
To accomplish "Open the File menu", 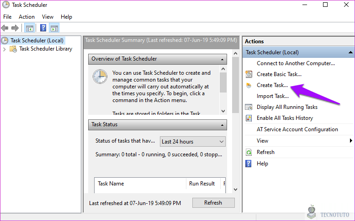I will [7, 17].
